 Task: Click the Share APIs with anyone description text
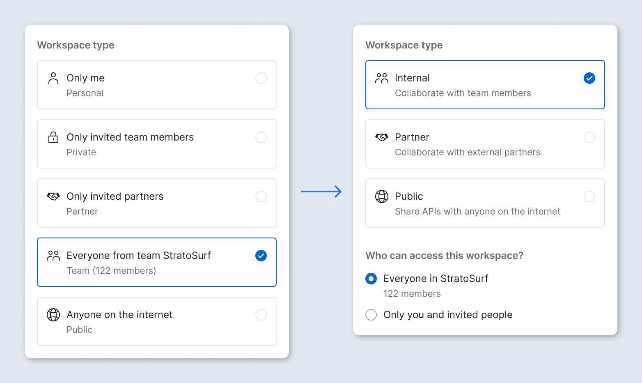477,212
